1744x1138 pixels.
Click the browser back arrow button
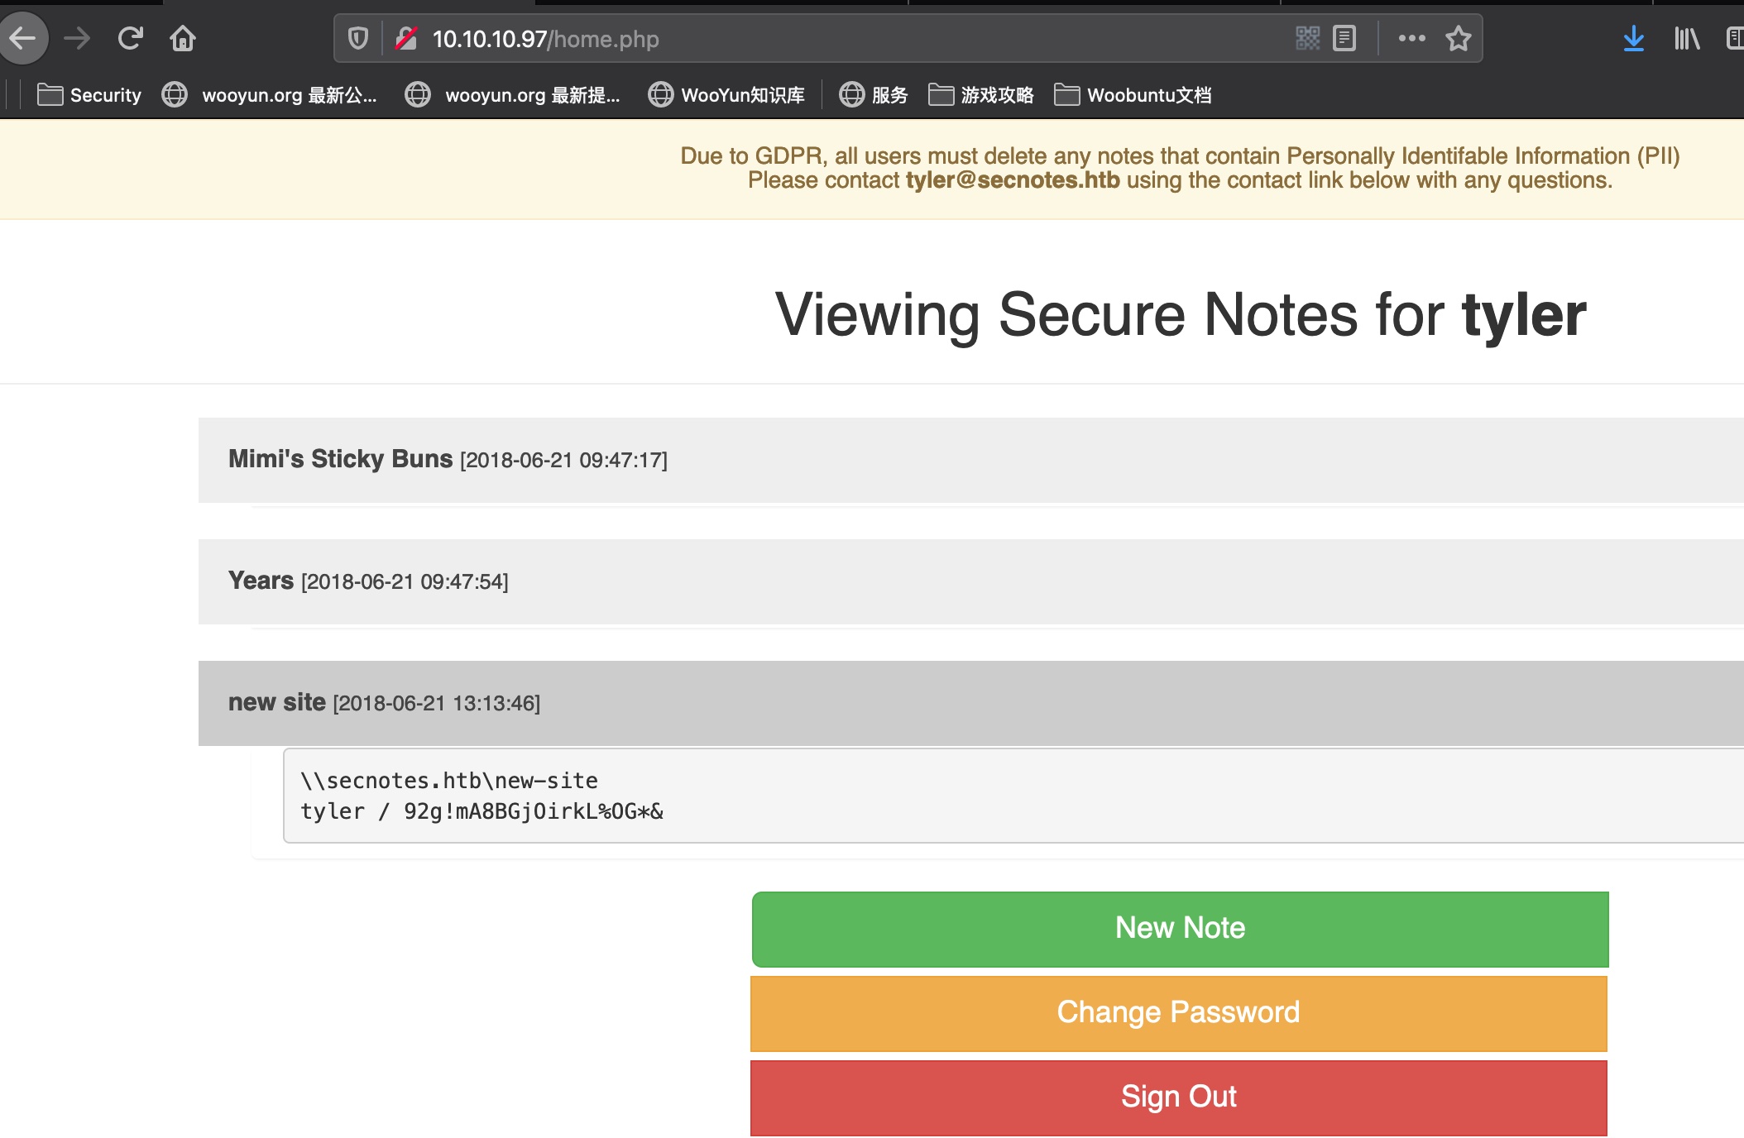[x=23, y=38]
